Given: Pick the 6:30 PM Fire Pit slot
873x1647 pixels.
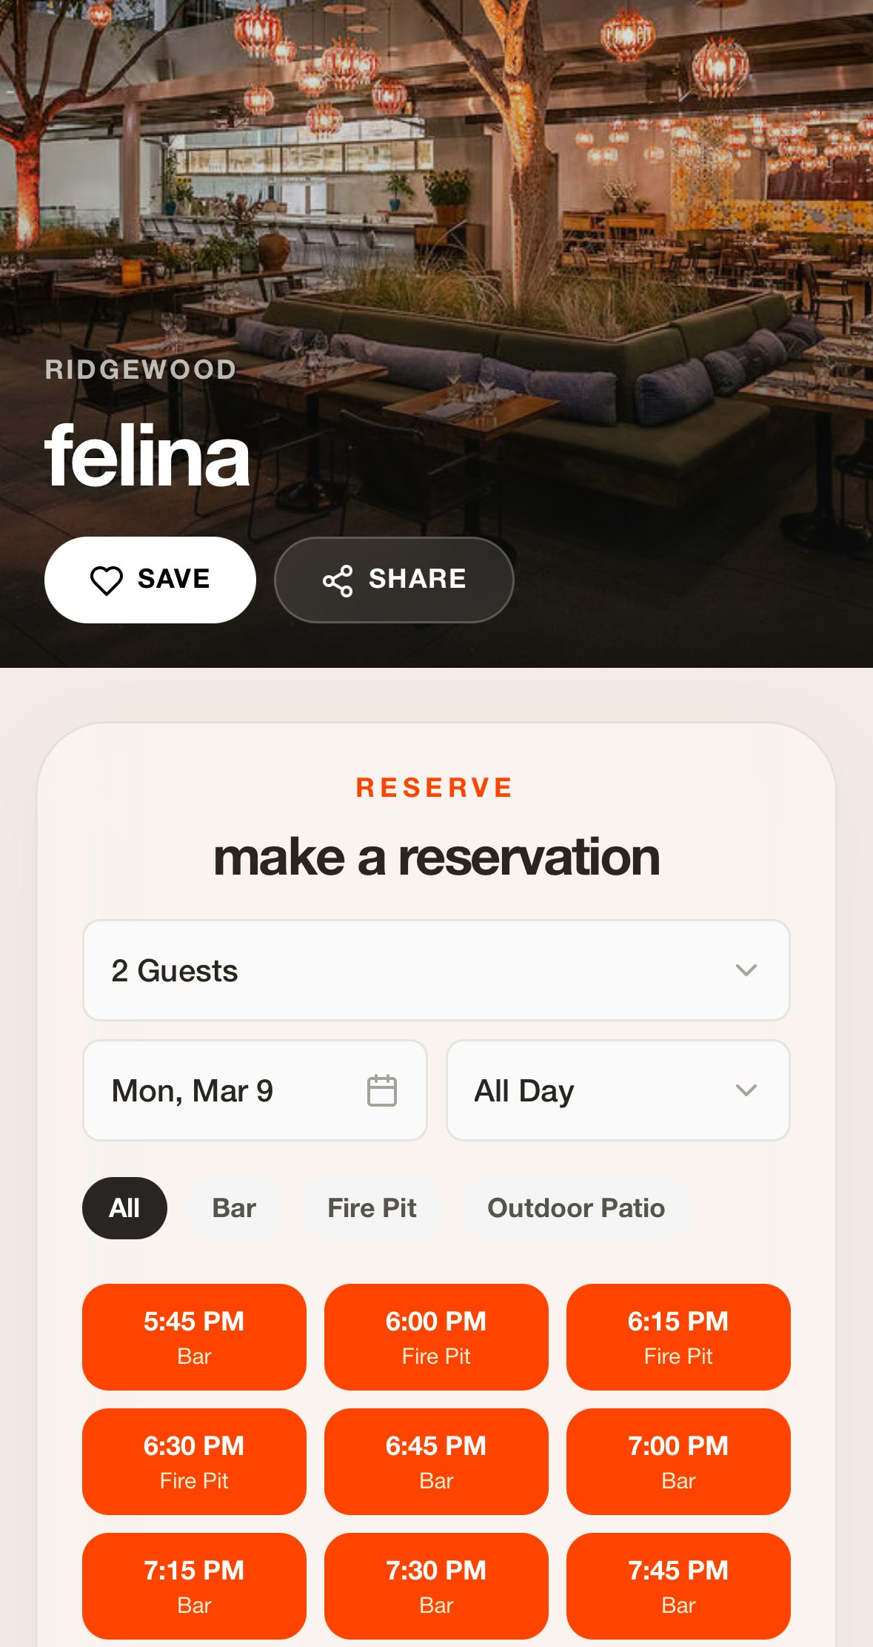Looking at the screenshot, I should point(194,1462).
